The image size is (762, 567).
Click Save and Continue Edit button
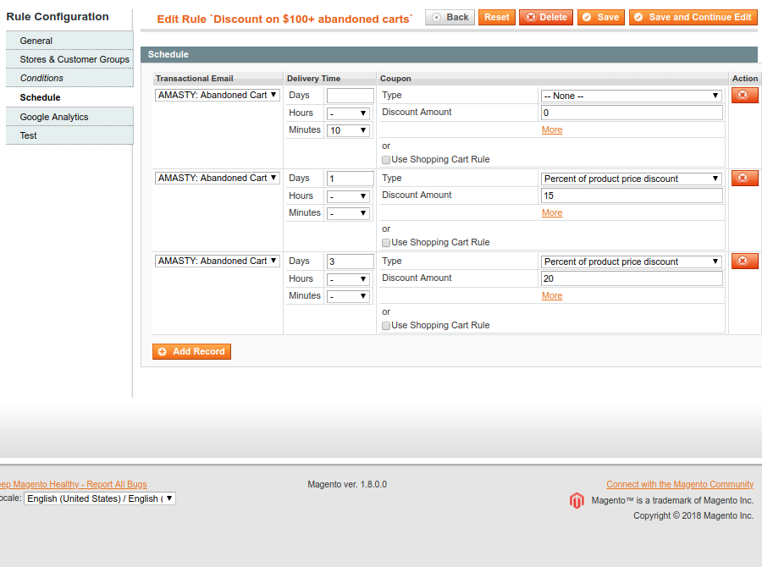(693, 17)
